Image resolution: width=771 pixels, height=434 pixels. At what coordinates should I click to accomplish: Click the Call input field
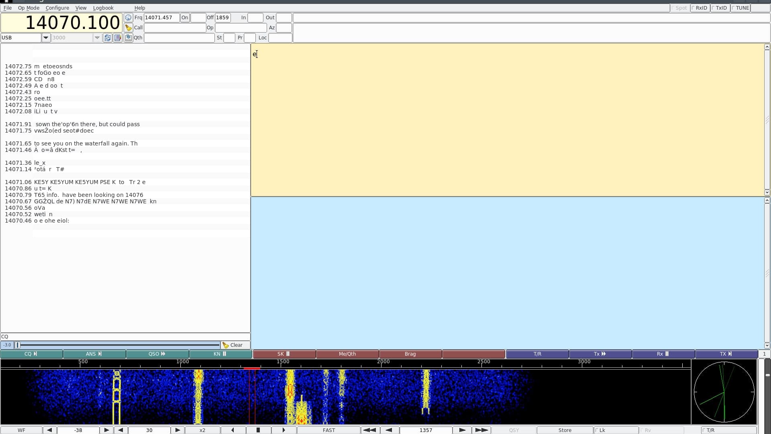pyautogui.click(x=175, y=28)
